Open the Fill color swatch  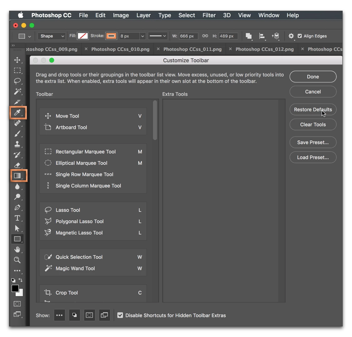(83, 36)
